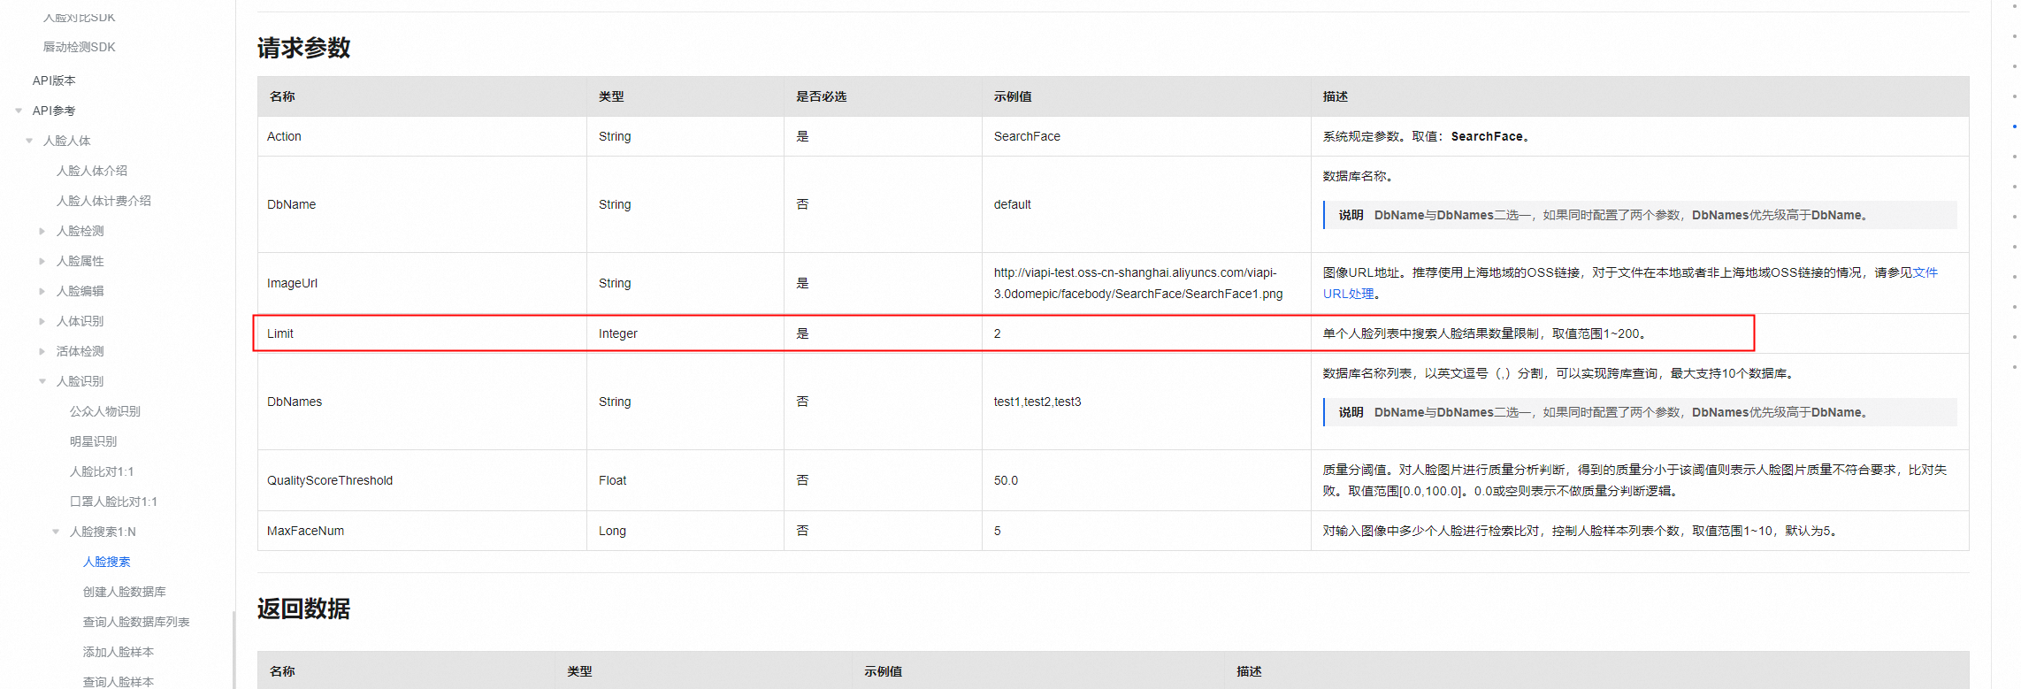Open the API版本 sidebar entry
Viewport: 2021px width, 689px height.
click(54, 80)
